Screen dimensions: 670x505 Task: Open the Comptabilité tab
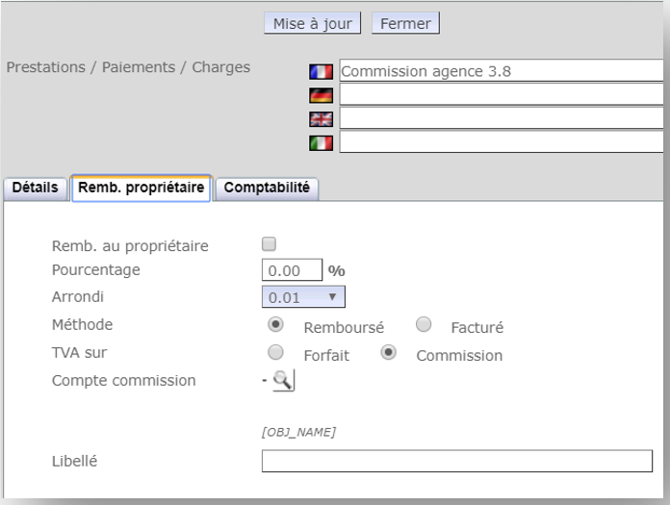coord(267,189)
